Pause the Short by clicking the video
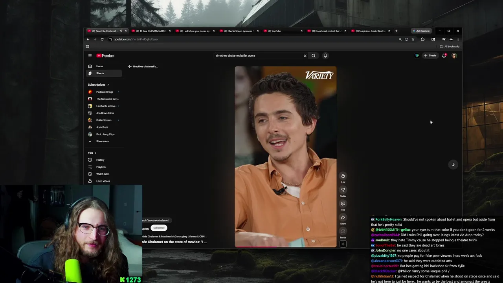 click(x=286, y=157)
